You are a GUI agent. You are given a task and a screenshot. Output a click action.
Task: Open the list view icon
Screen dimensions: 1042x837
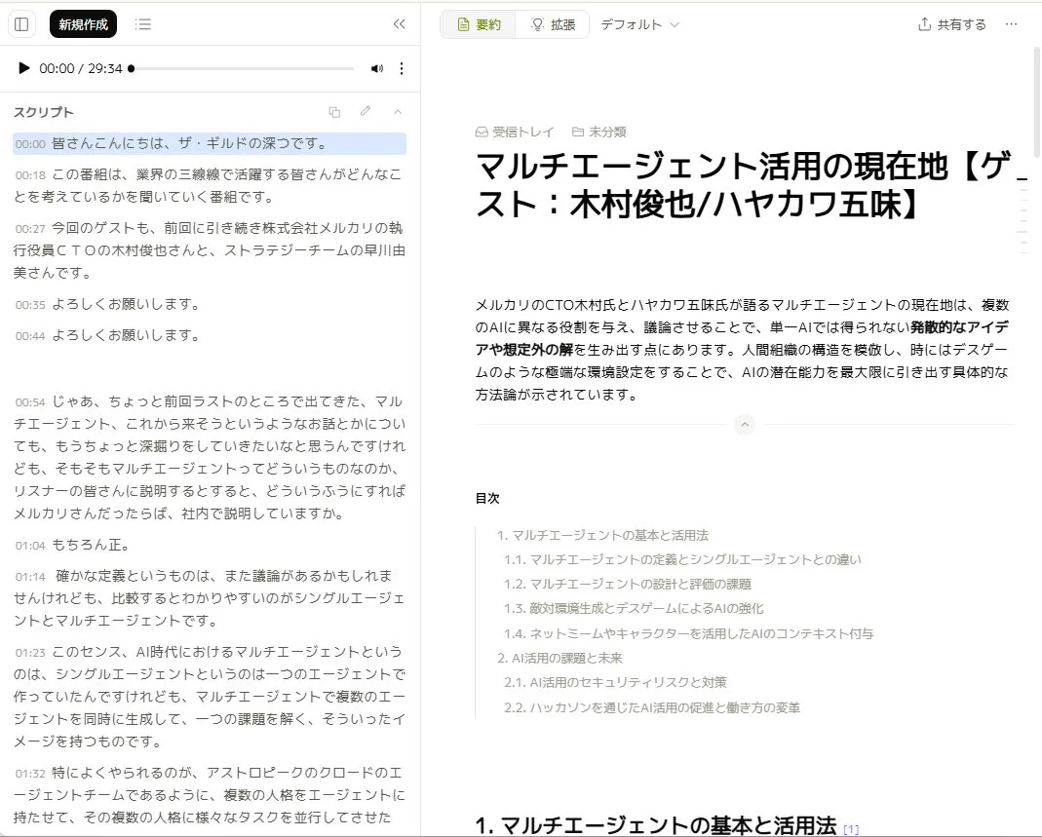[x=143, y=24]
